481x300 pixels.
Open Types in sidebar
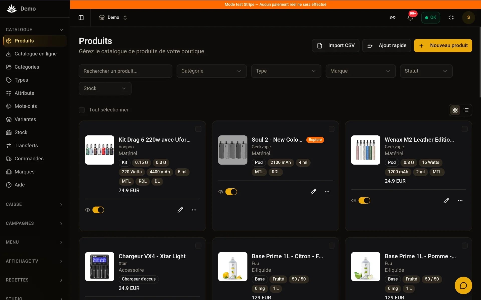35,80
